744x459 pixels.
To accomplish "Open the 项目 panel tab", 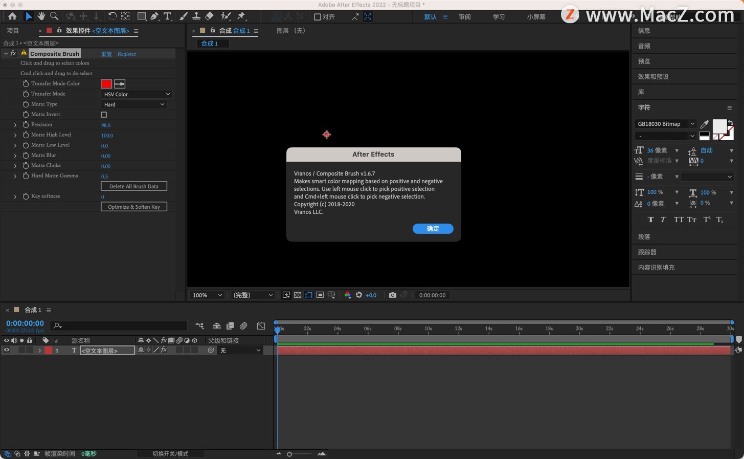I will tap(13, 31).
